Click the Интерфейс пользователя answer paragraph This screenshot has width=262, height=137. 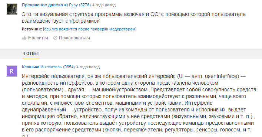point(139,105)
